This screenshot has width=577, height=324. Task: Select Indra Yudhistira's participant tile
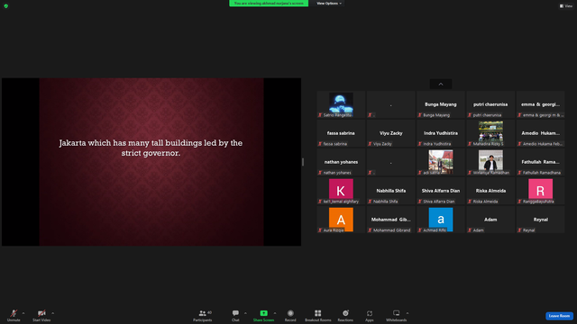click(441, 133)
